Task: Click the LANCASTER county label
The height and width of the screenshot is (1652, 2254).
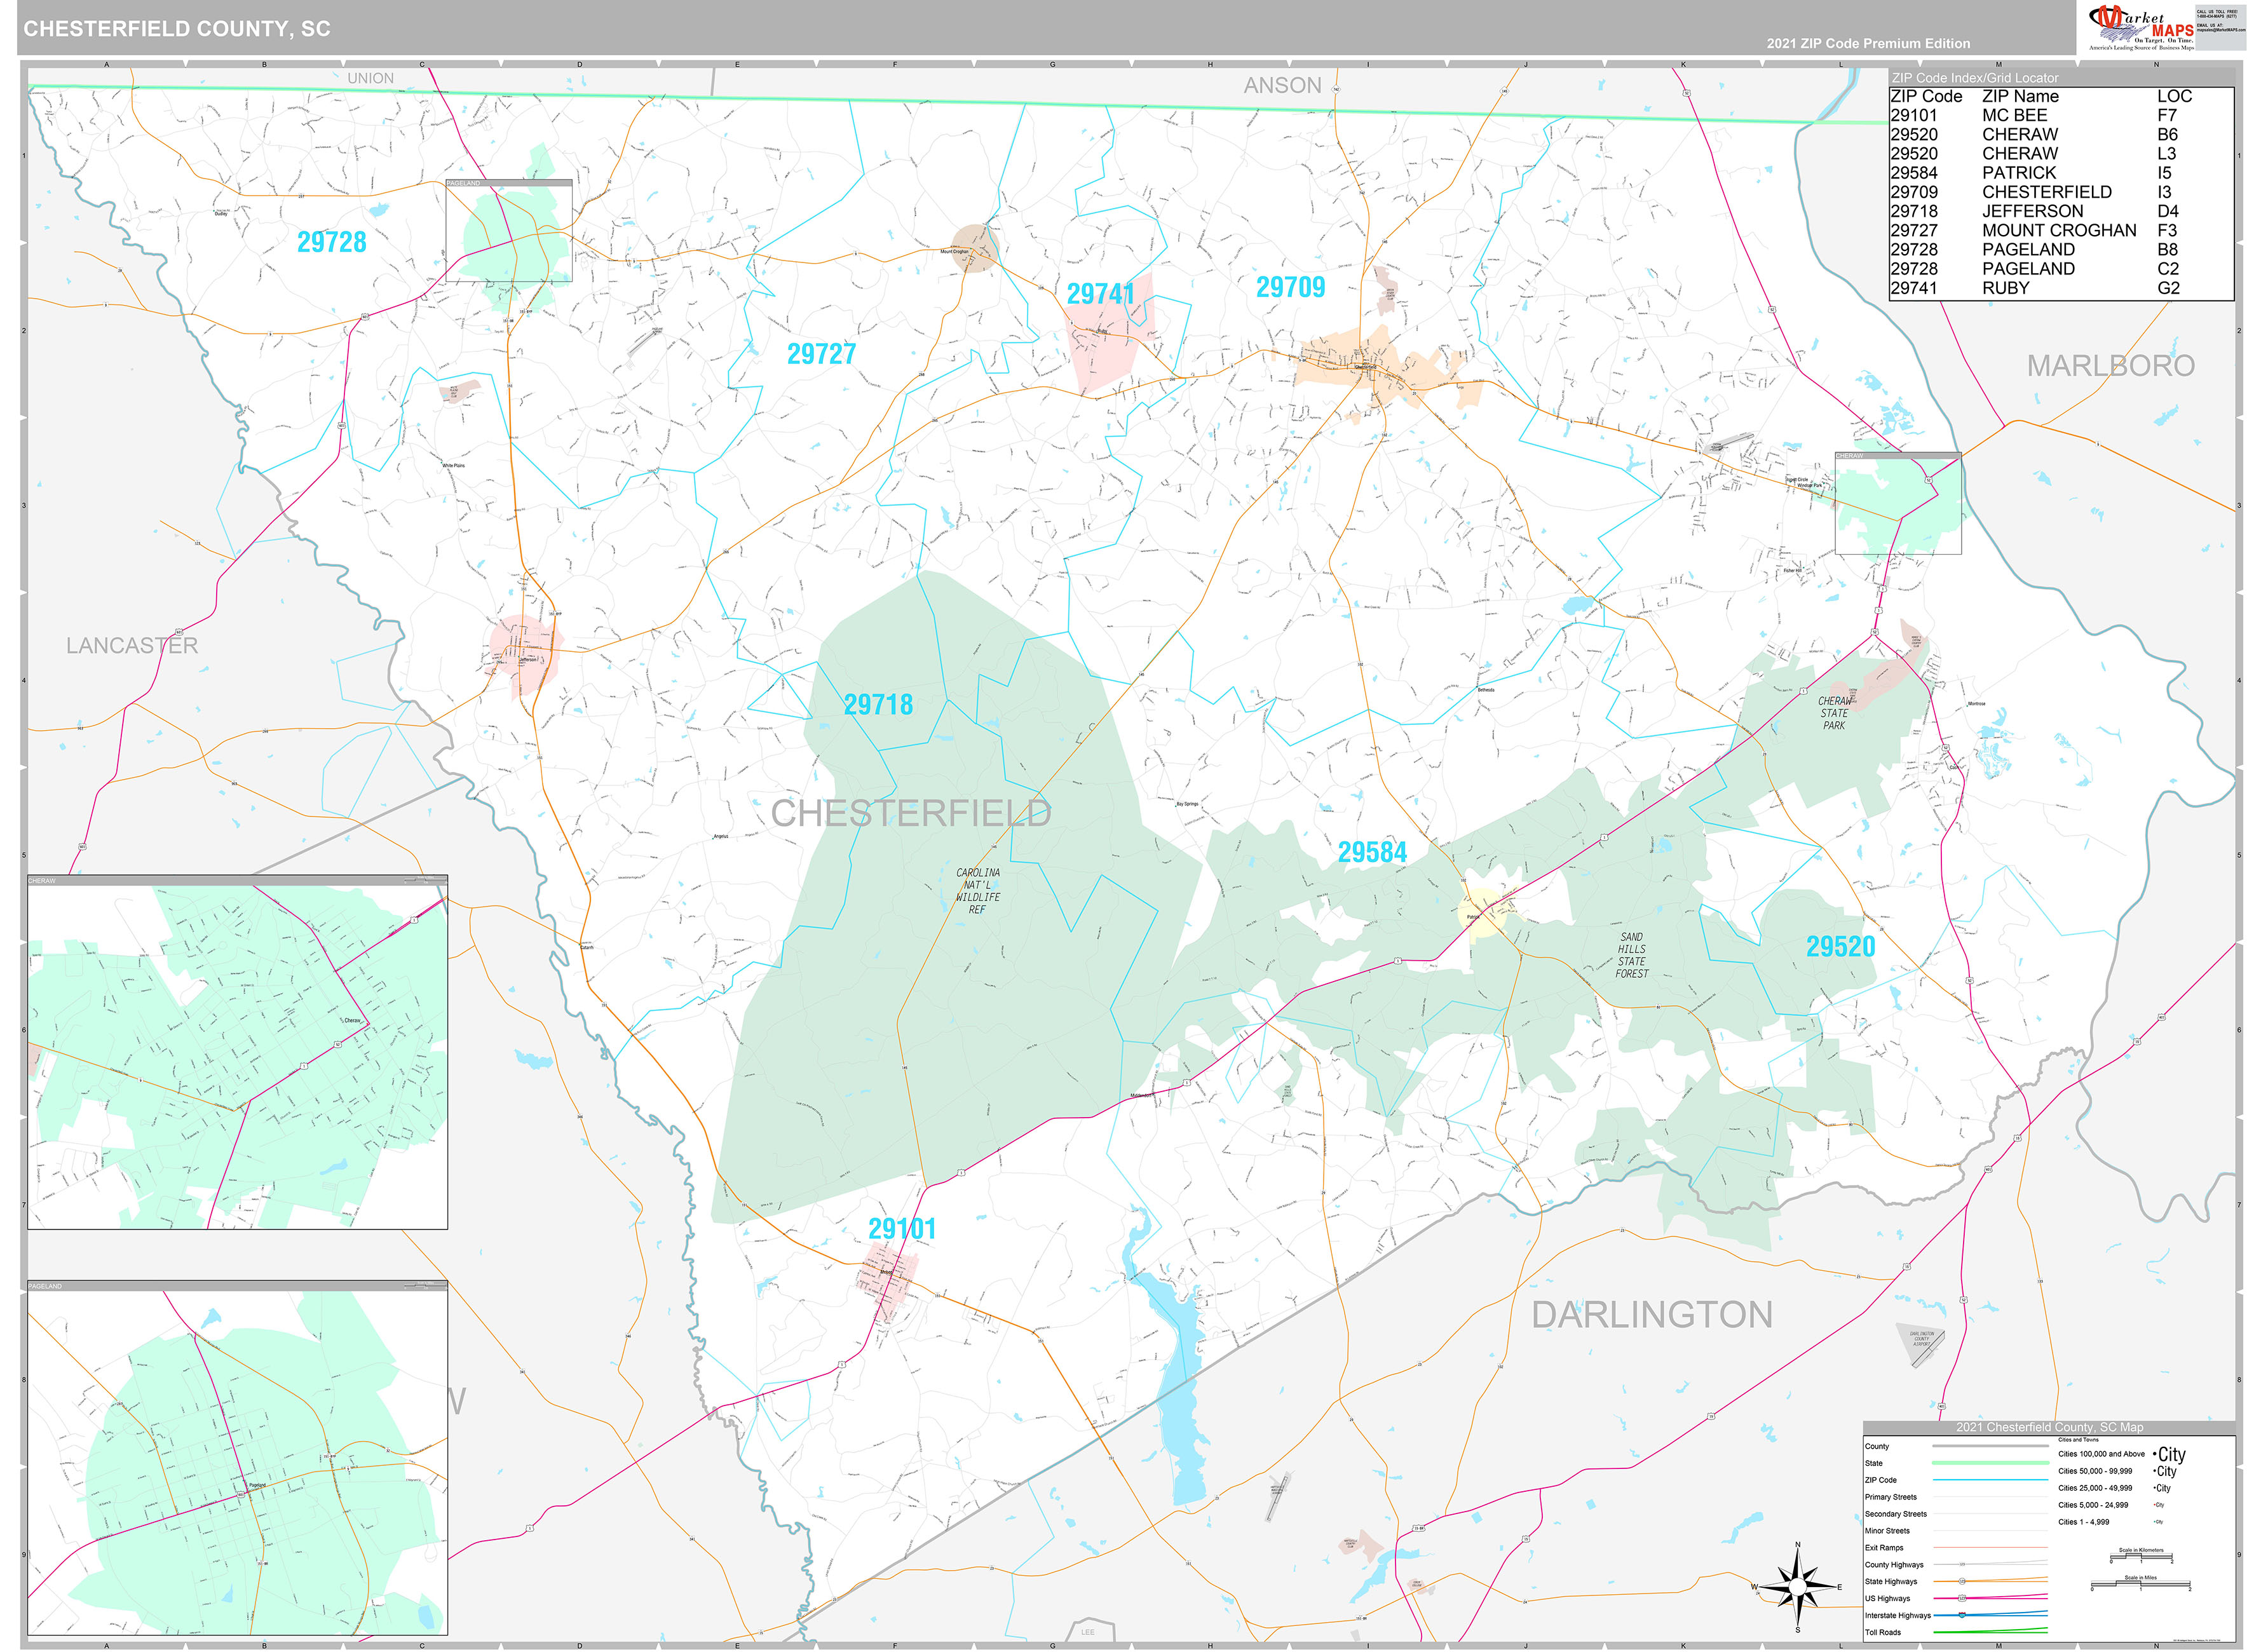Action: (132, 646)
